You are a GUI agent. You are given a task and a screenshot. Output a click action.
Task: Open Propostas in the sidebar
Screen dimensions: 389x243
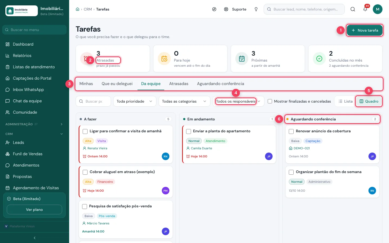click(35, 177)
